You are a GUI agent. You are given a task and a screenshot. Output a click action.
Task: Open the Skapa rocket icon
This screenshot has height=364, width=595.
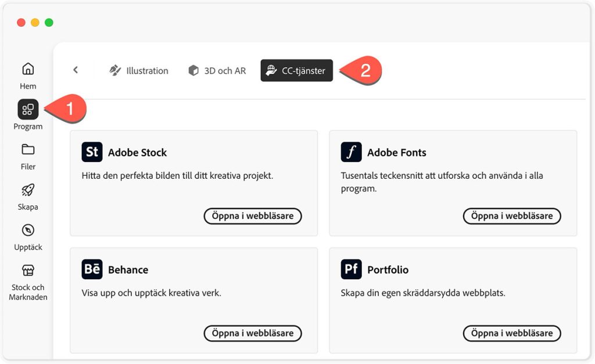[x=28, y=190]
